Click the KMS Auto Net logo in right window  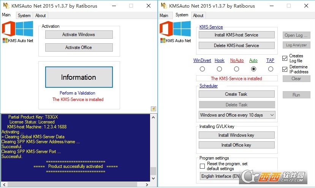175,32
